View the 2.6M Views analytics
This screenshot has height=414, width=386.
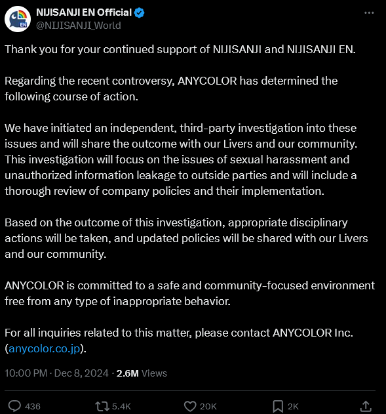(x=142, y=373)
